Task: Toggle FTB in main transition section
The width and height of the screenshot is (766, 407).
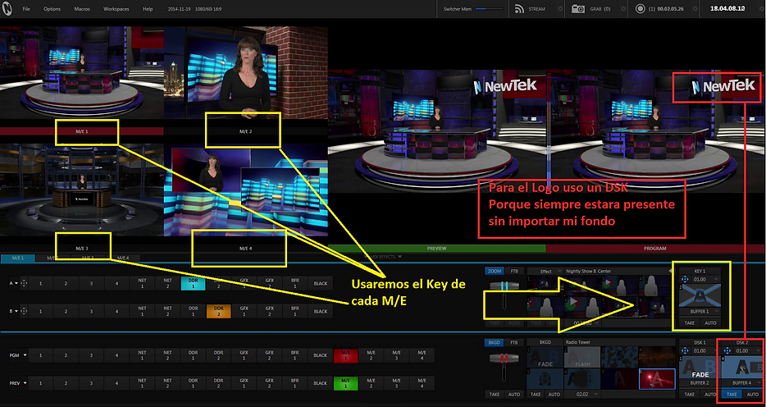Action: point(513,342)
